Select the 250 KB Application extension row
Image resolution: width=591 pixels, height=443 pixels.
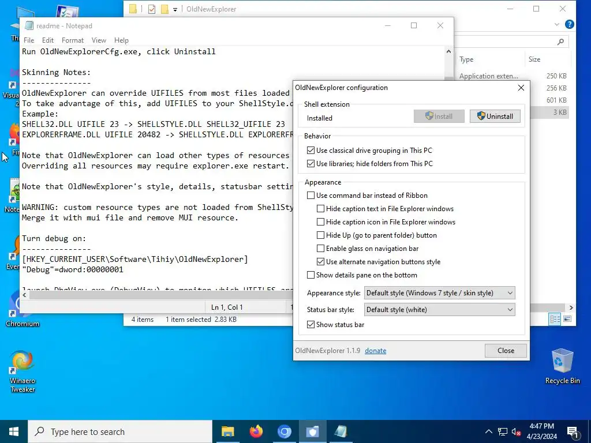coord(513,76)
